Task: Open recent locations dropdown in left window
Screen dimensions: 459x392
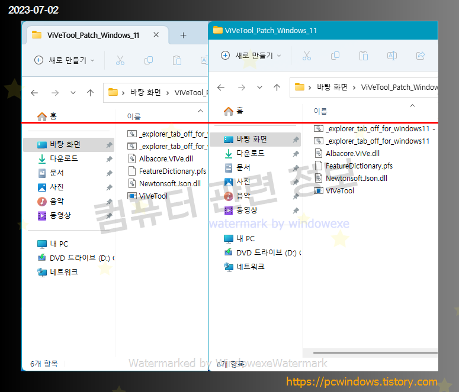Action: tap(73, 93)
